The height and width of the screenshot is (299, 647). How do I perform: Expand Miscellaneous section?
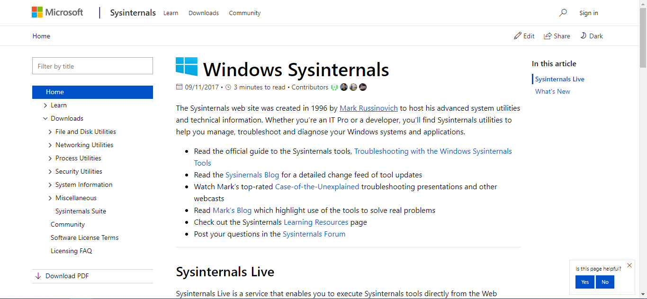coord(50,198)
